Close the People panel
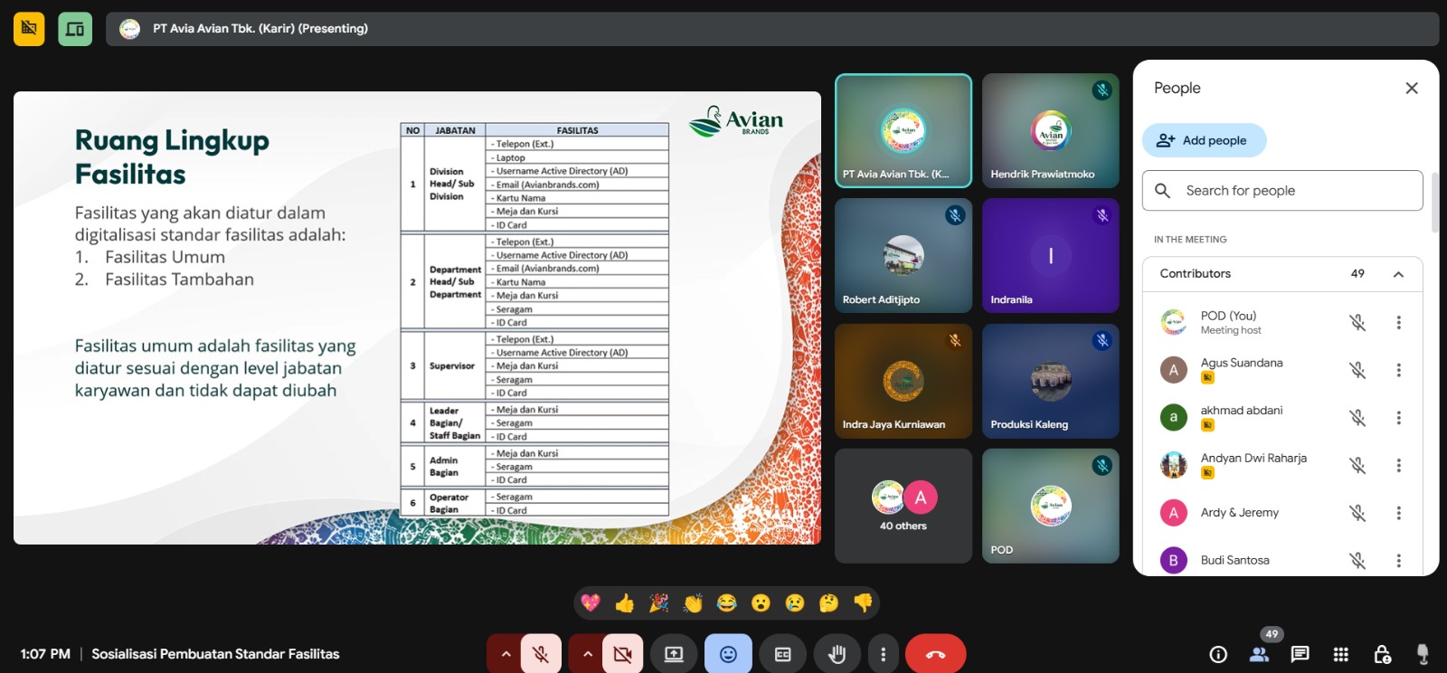The image size is (1447, 673). 1411,88
